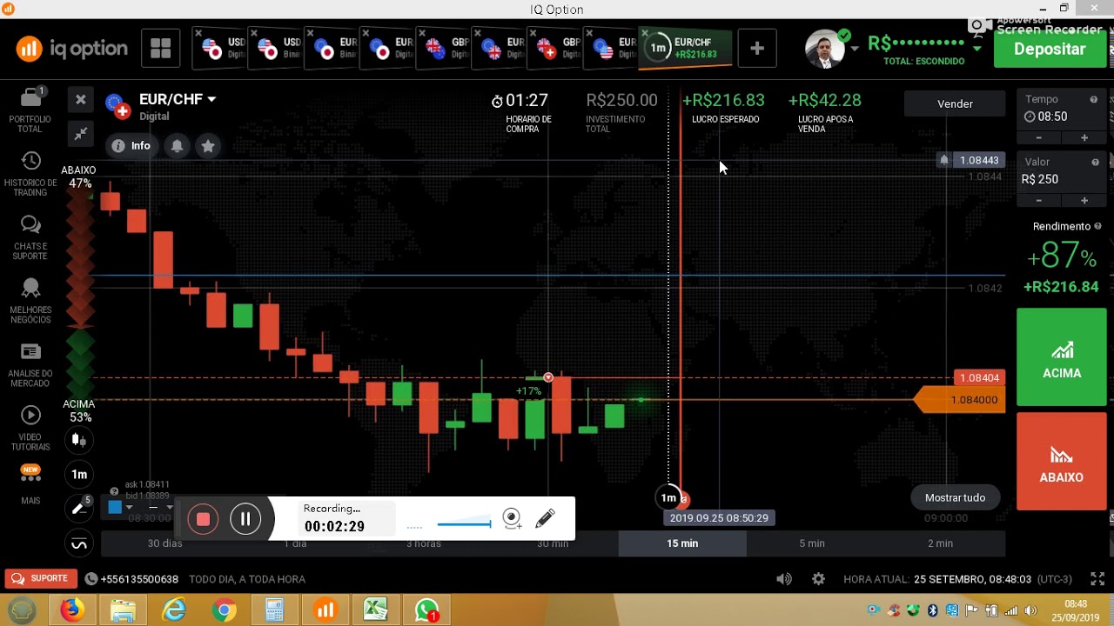Open the recorder annotation pencil

(545, 519)
